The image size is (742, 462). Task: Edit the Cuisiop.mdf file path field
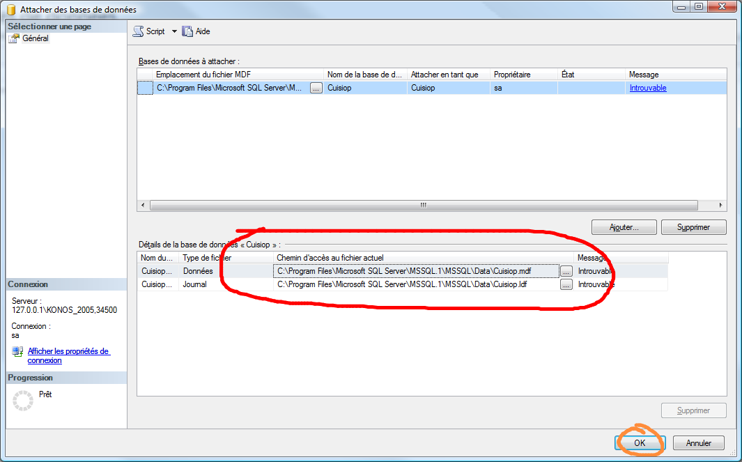(x=416, y=271)
